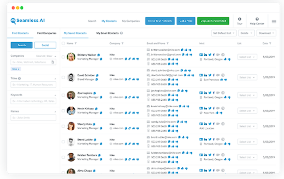The width and height of the screenshot is (284, 179).
Task: Click the blue Search button in sidebar
Action: 21,45
